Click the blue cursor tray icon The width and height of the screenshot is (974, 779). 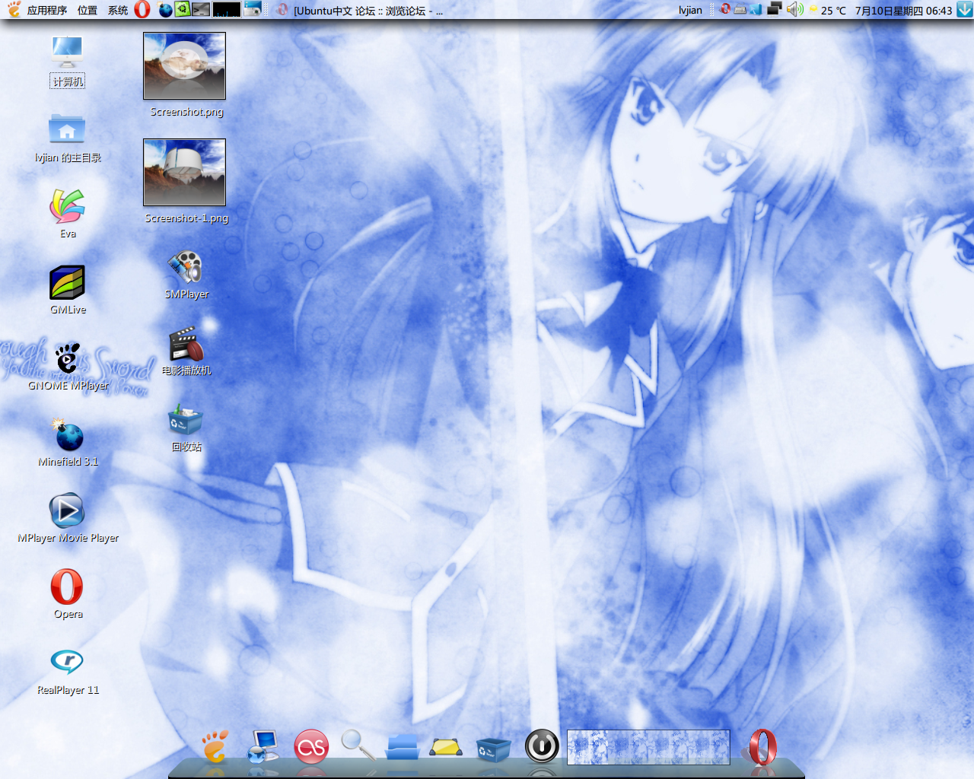click(x=756, y=10)
